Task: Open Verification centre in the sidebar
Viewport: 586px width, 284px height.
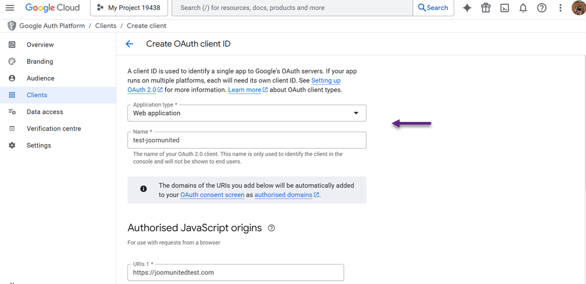Action: pyautogui.click(x=58, y=129)
